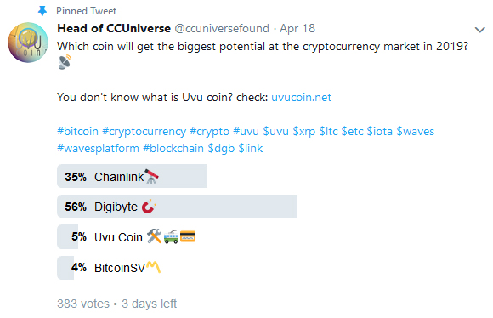Viewport: 493px width, 318px height.
Task: Select the Digibyte poll option
Action: [x=177, y=207]
